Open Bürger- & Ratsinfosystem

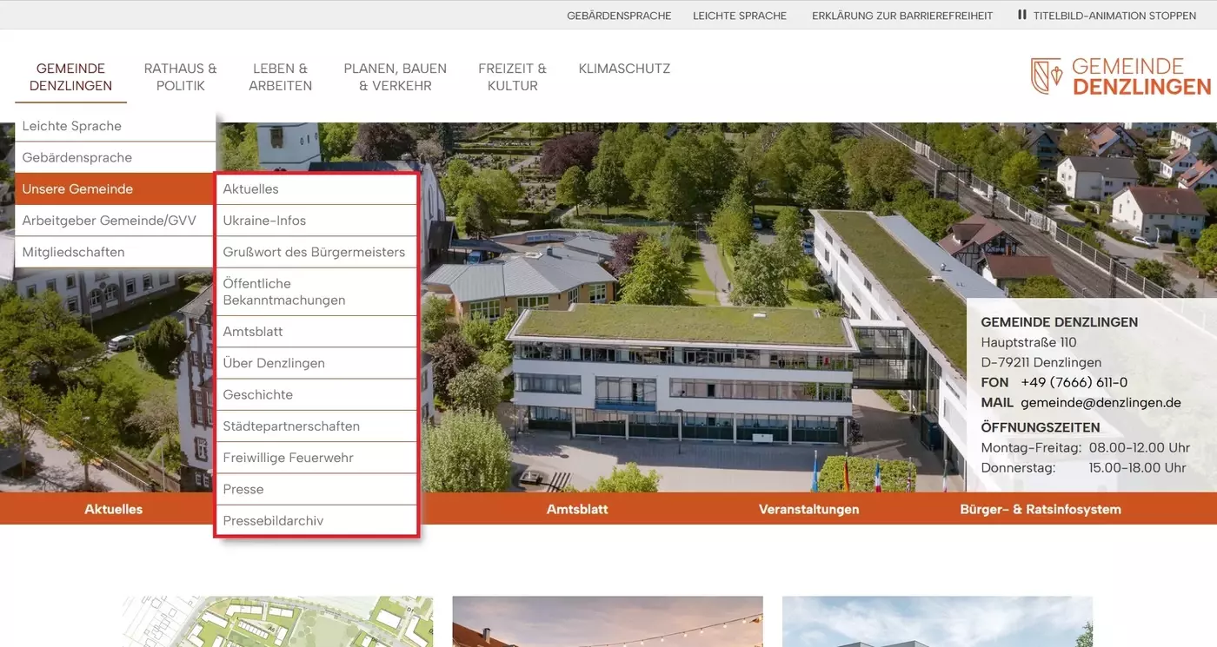pyautogui.click(x=1041, y=509)
